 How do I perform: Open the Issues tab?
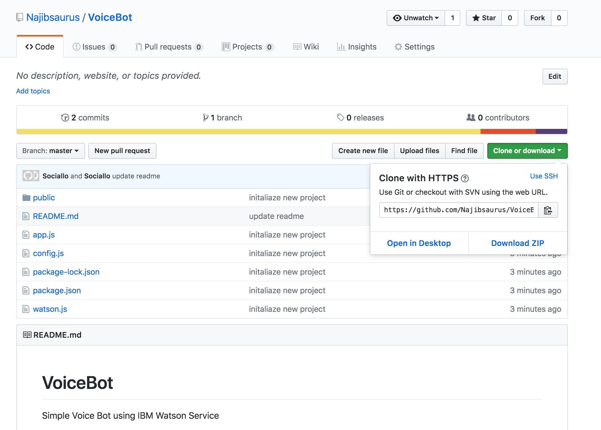[x=95, y=47]
